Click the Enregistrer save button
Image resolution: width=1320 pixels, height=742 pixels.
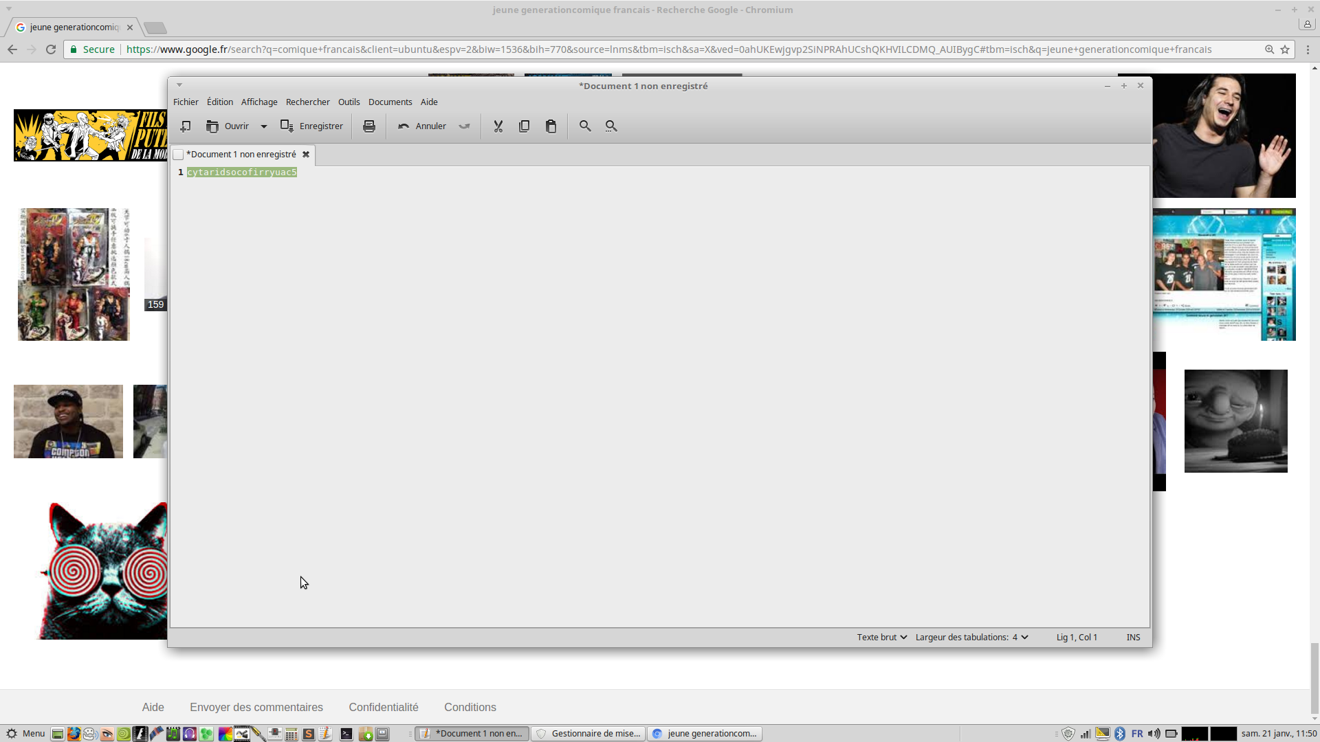(x=312, y=126)
